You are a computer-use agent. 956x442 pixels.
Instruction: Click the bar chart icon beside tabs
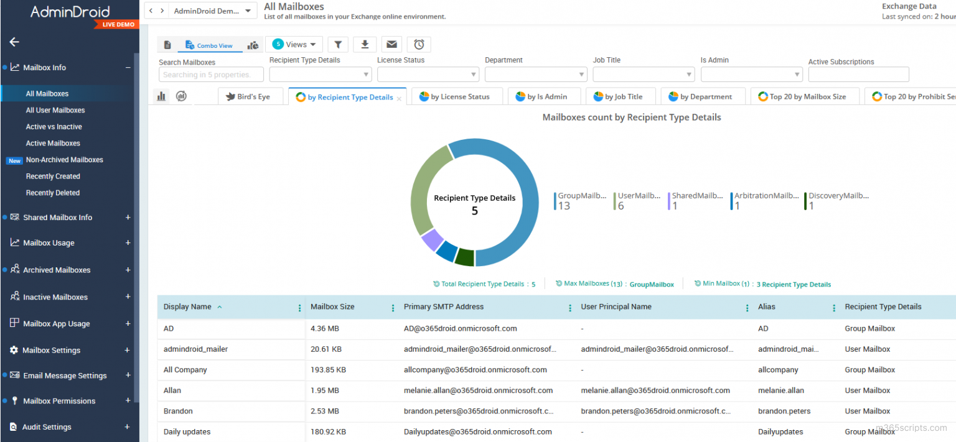[161, 96]
